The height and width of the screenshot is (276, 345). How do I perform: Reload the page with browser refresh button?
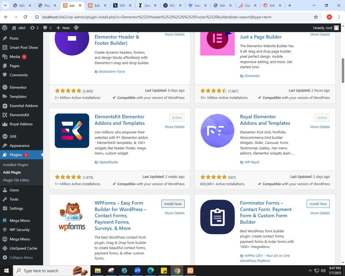click(25, 17)
